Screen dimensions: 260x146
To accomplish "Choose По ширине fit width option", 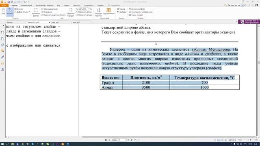I will [46, 12].
